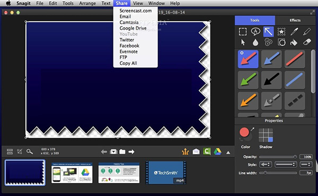Adjust the Line width slider
318x196 pixels.
[x=278, y=173]
